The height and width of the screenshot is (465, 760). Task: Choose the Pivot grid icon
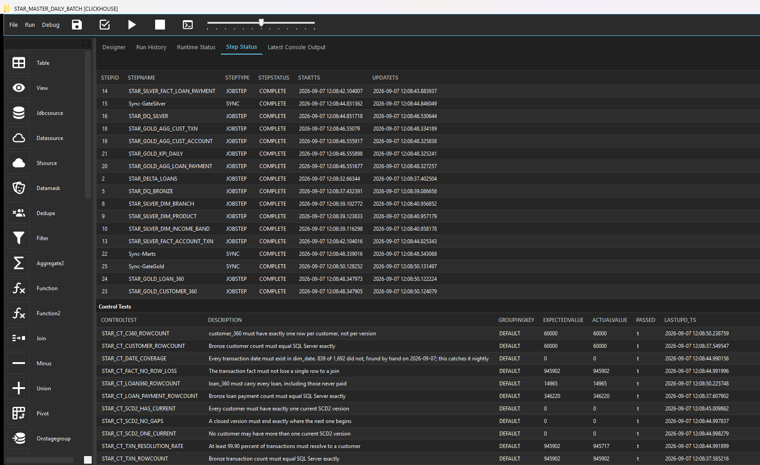19,414
